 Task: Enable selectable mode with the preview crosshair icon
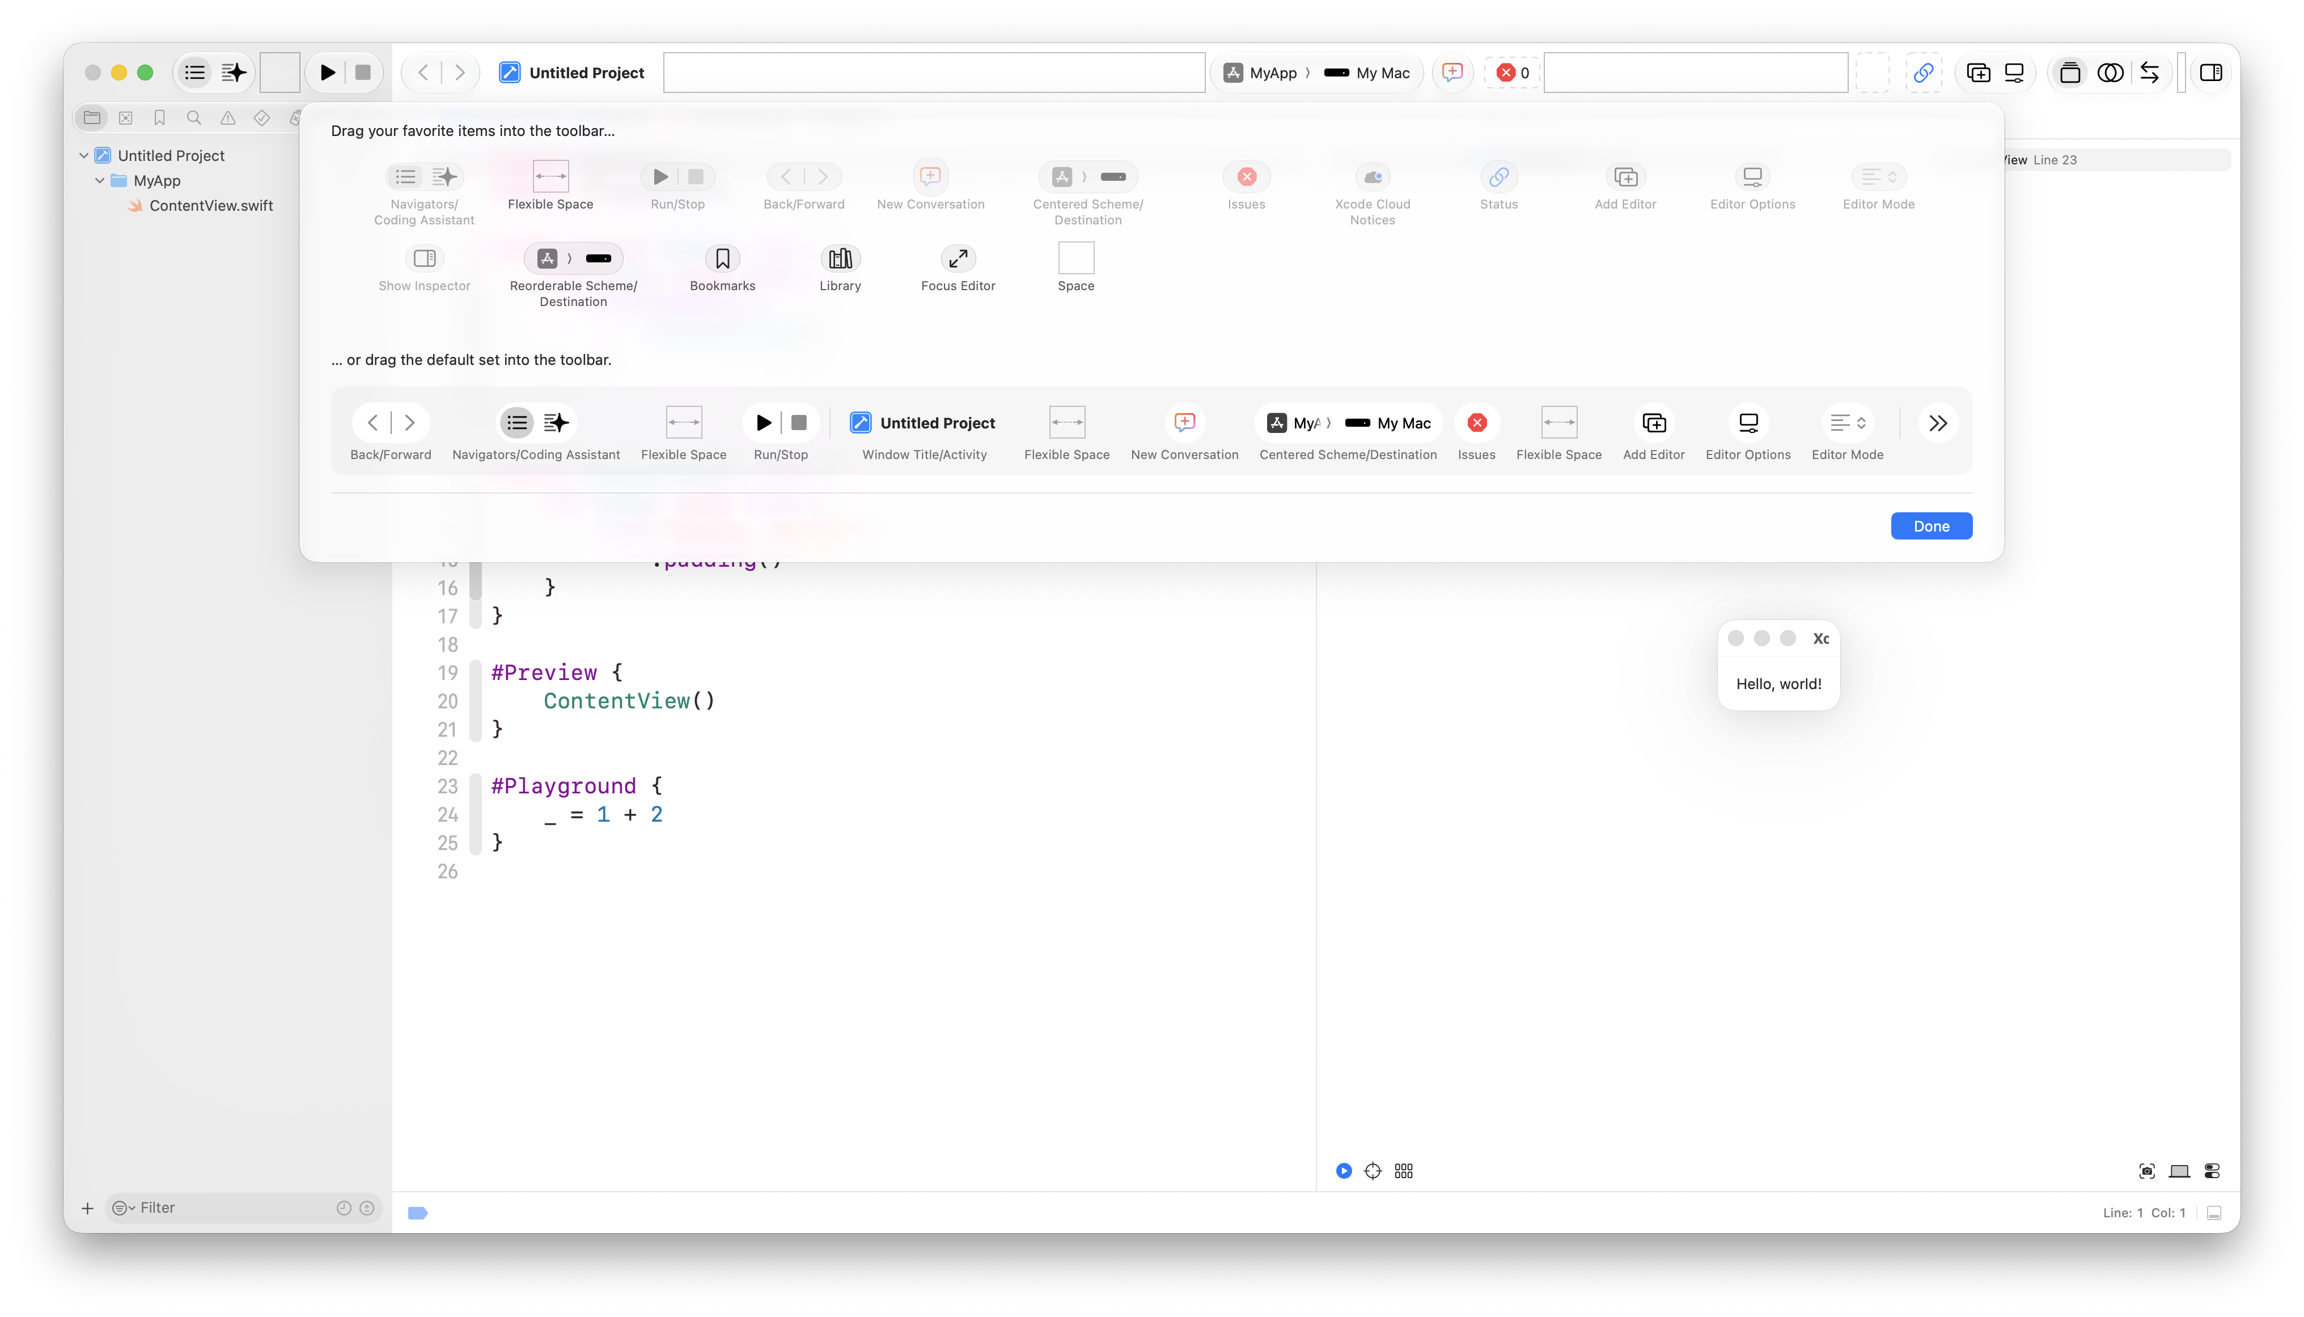[x=1372, y=1170]
